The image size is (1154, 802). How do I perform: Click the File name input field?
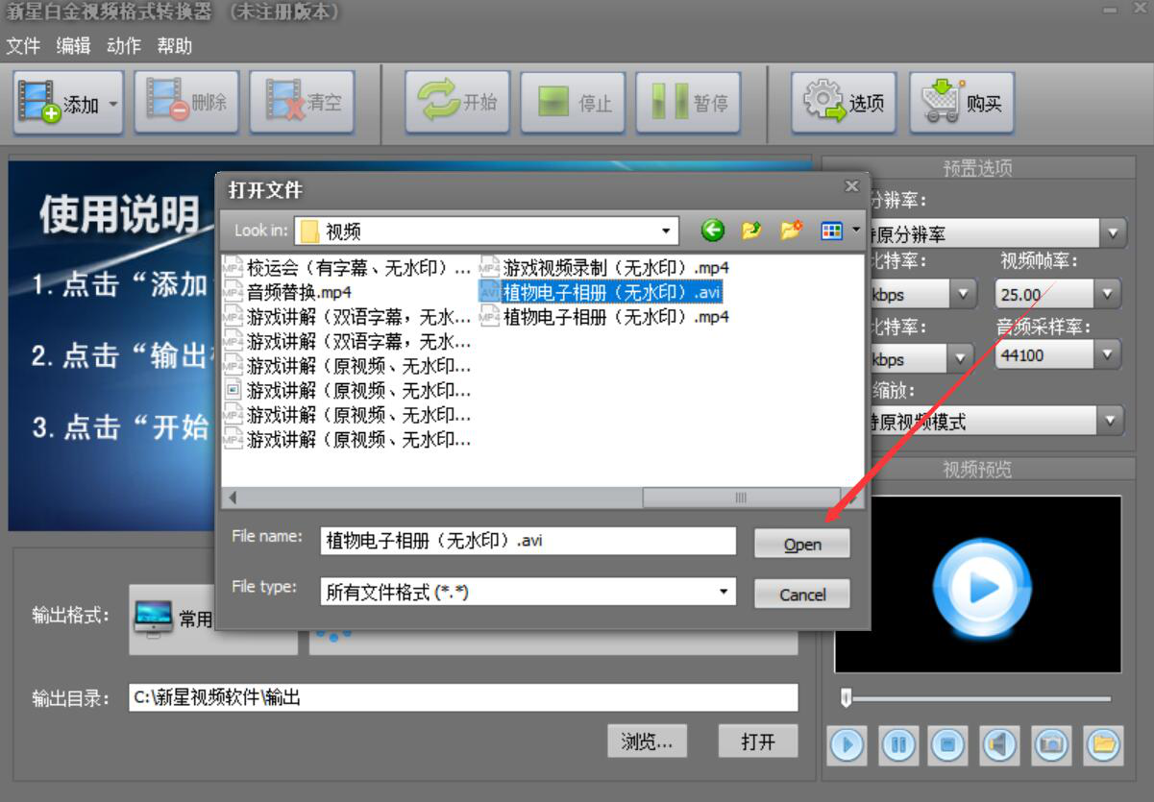pos(528,541)
